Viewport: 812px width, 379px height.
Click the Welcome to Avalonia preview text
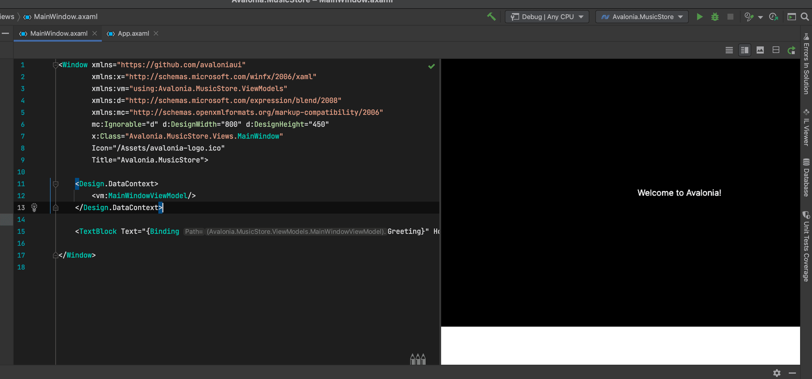click(679, 193)
